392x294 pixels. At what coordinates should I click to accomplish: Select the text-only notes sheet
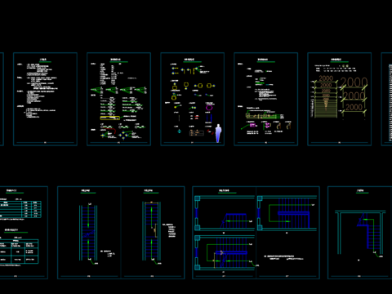point(45,99)
